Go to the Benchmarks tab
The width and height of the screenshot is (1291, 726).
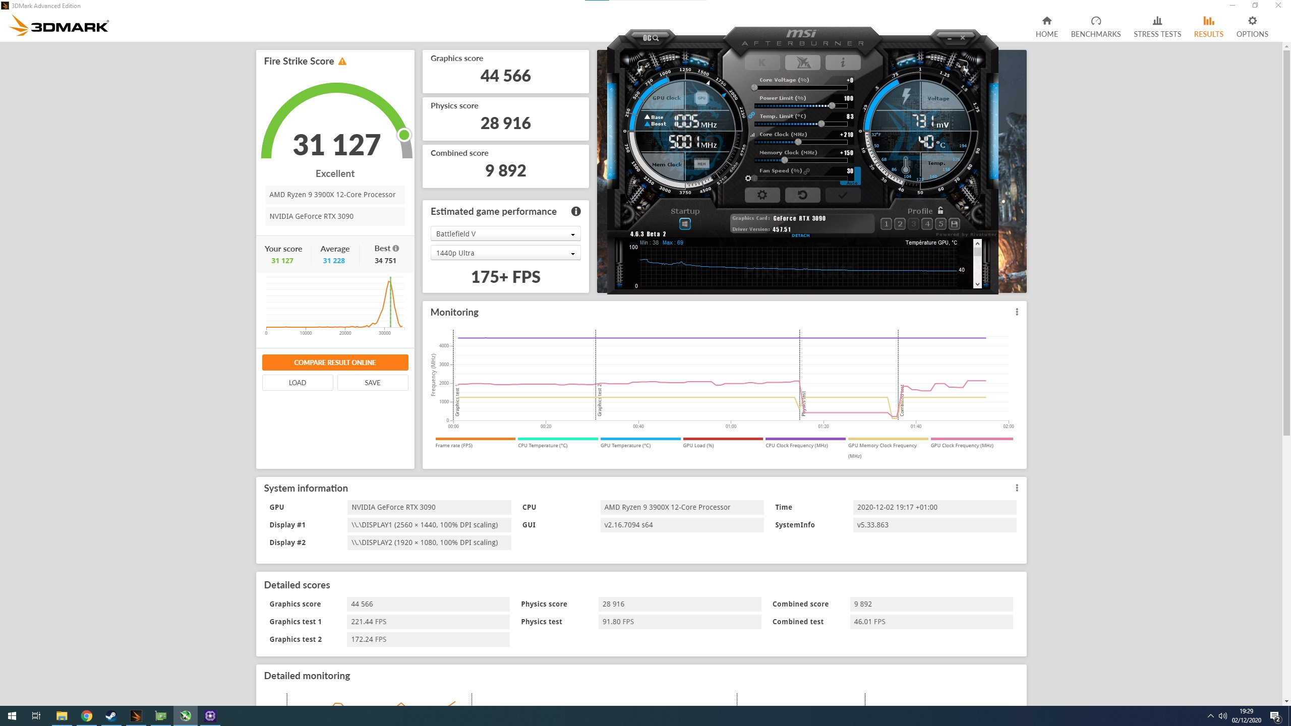tap(1095, 27)
